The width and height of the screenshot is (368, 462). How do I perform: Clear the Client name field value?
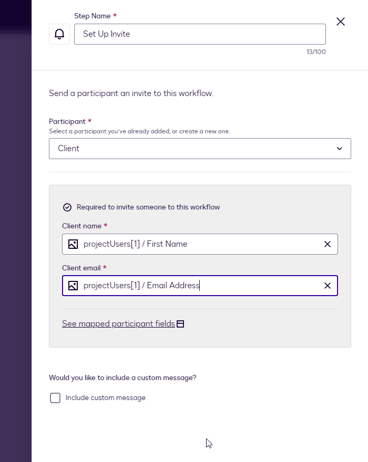pos(327,244)
